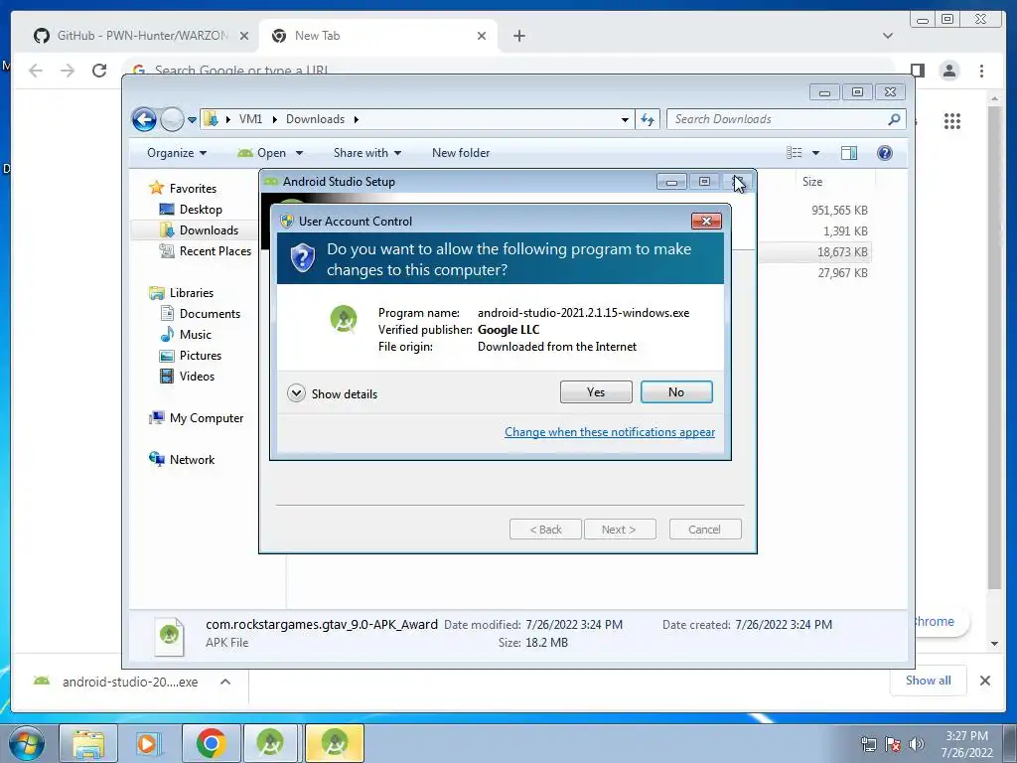The width and height of the screenshot is (1017, 763).
Task: Click search magnifier icon in Explorer
Action: pyautogui.click(x=894, y=119)
